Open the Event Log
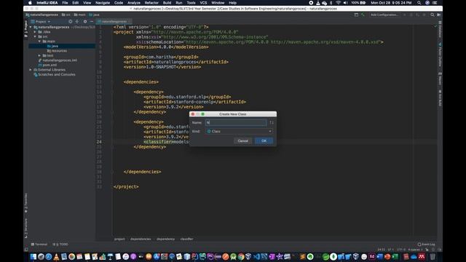The image size is (466, 262). [426, 245]
